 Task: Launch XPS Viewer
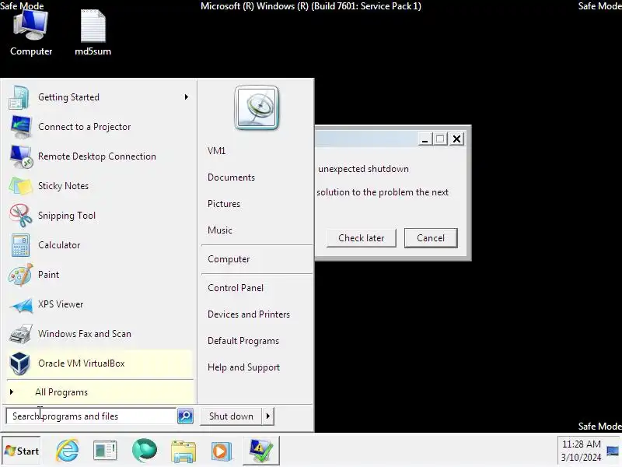100,304
